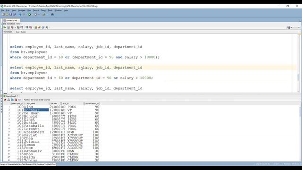Click the SALARY column header
This screenshot has width=302, height=170.
[x=55, y=104]
